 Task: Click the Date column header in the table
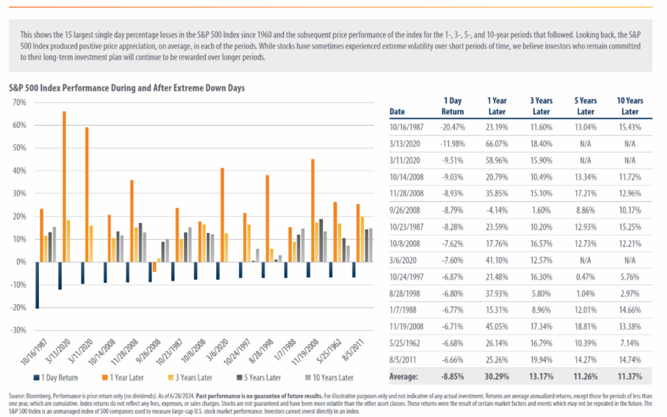click(x=398, y=112)
